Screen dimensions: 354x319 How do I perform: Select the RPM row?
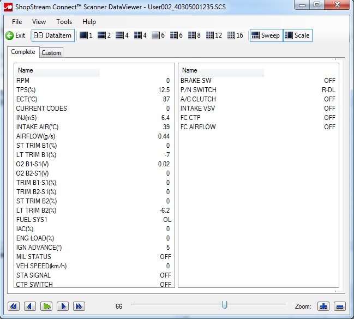[x=94, y=81]
